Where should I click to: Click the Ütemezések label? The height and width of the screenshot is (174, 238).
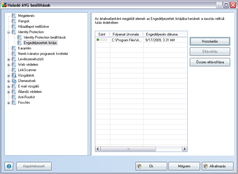coord(27,81)
